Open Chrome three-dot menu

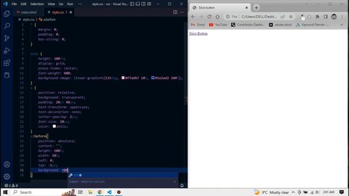point(342,17)
